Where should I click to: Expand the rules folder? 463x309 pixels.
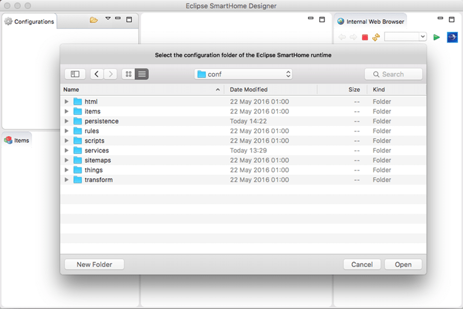67,131
